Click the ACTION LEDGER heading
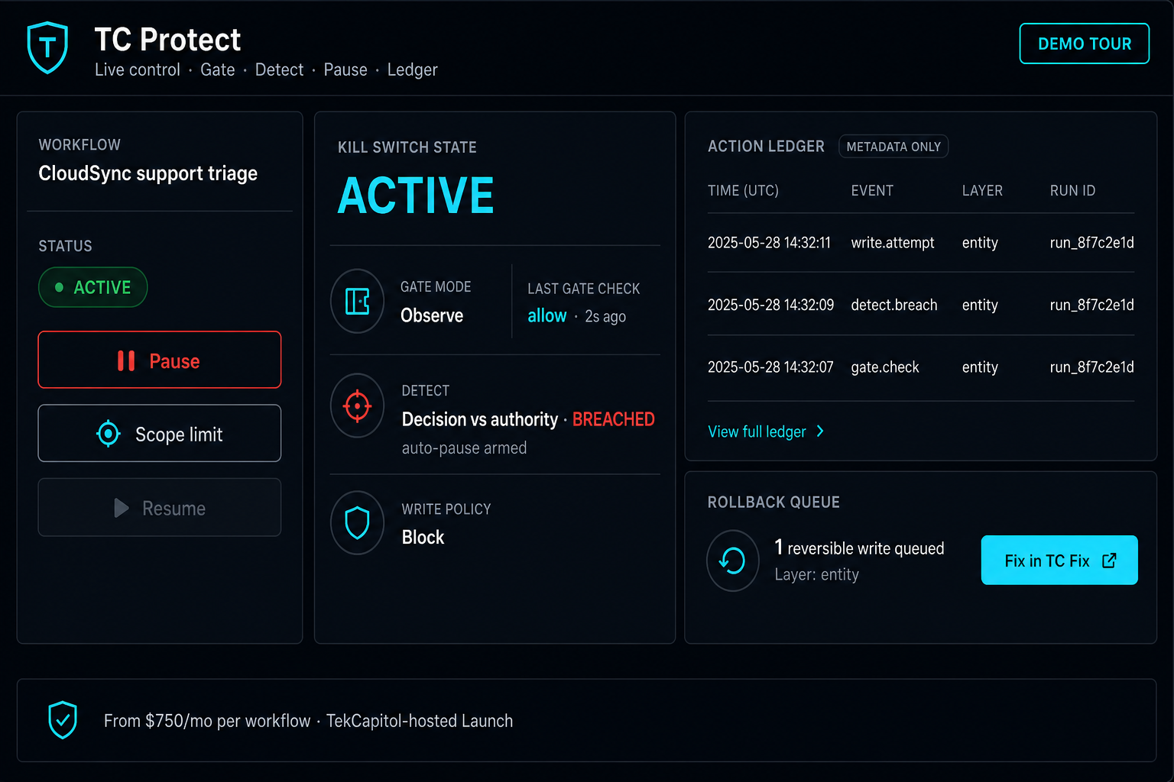 coord(766,146)
